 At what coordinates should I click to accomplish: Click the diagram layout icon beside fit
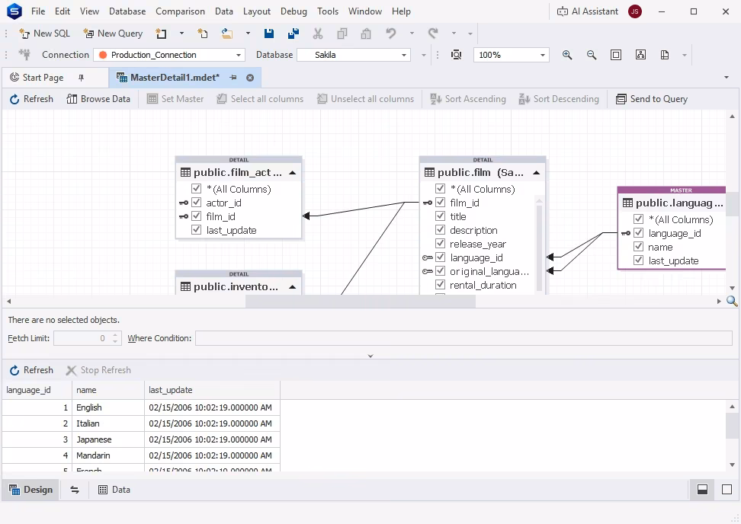pyautogui.click(x=640, y=55)
